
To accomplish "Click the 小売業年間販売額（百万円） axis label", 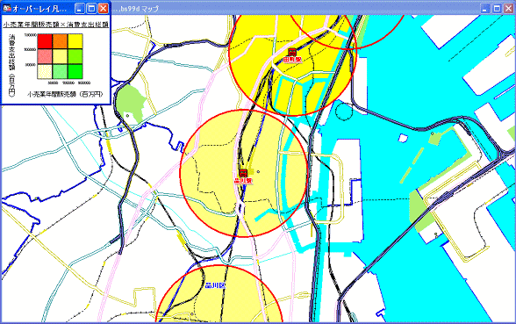I will 65,94.
